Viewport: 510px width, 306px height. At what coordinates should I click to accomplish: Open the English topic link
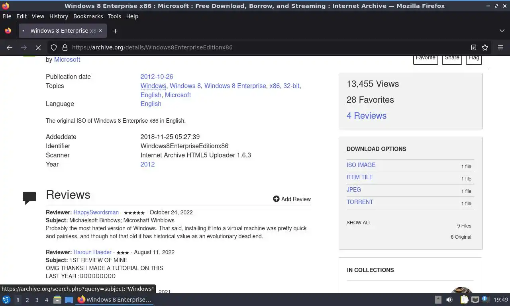pos(151,95)
